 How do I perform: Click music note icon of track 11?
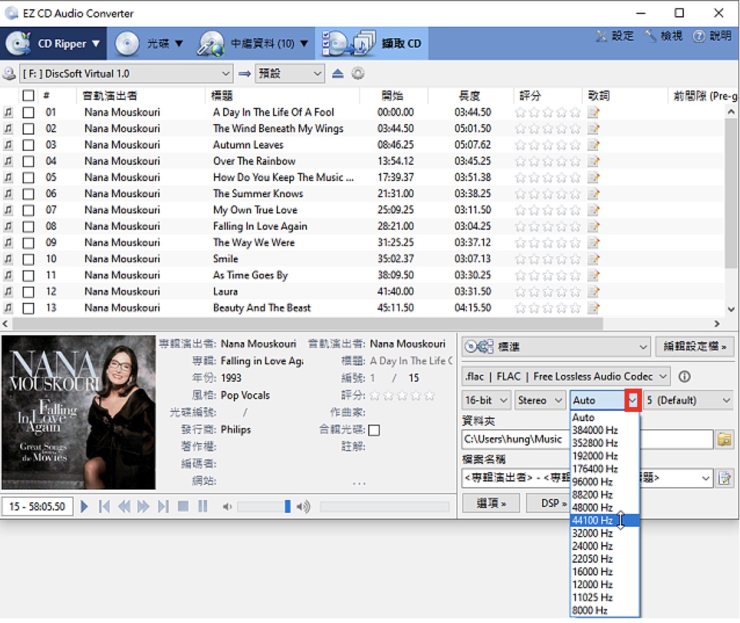coord(8,276)
